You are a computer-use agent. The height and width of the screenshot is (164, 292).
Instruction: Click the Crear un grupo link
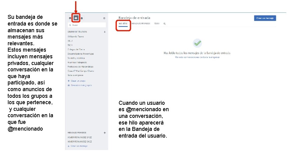(x=77, y=81)
